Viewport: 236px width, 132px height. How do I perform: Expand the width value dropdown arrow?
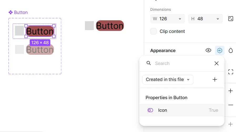click(180, 19)
